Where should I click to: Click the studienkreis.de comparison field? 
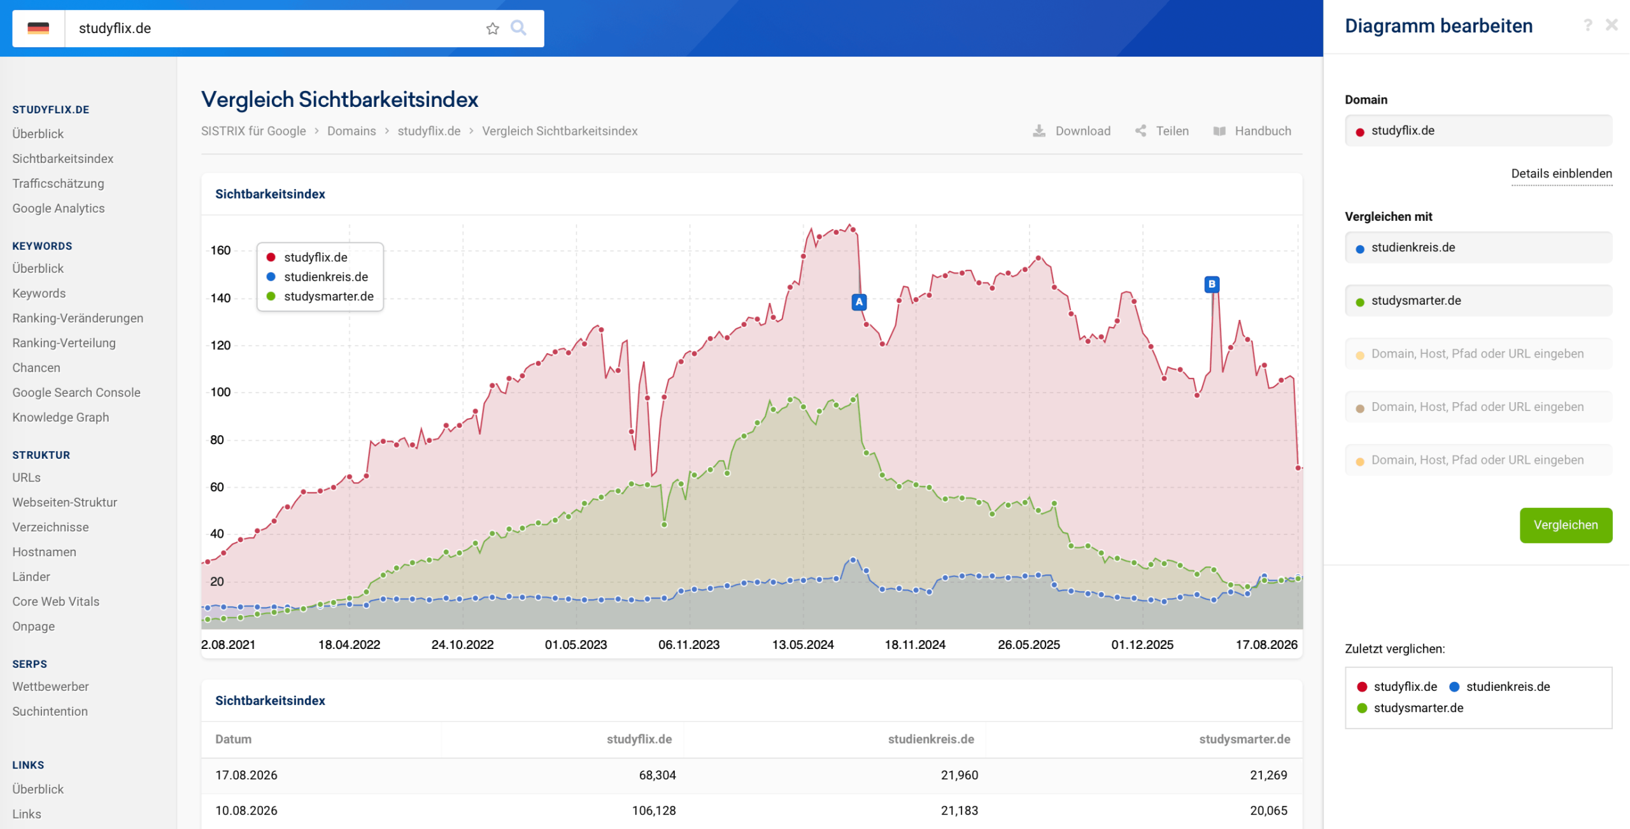[x=1478, y=247]
